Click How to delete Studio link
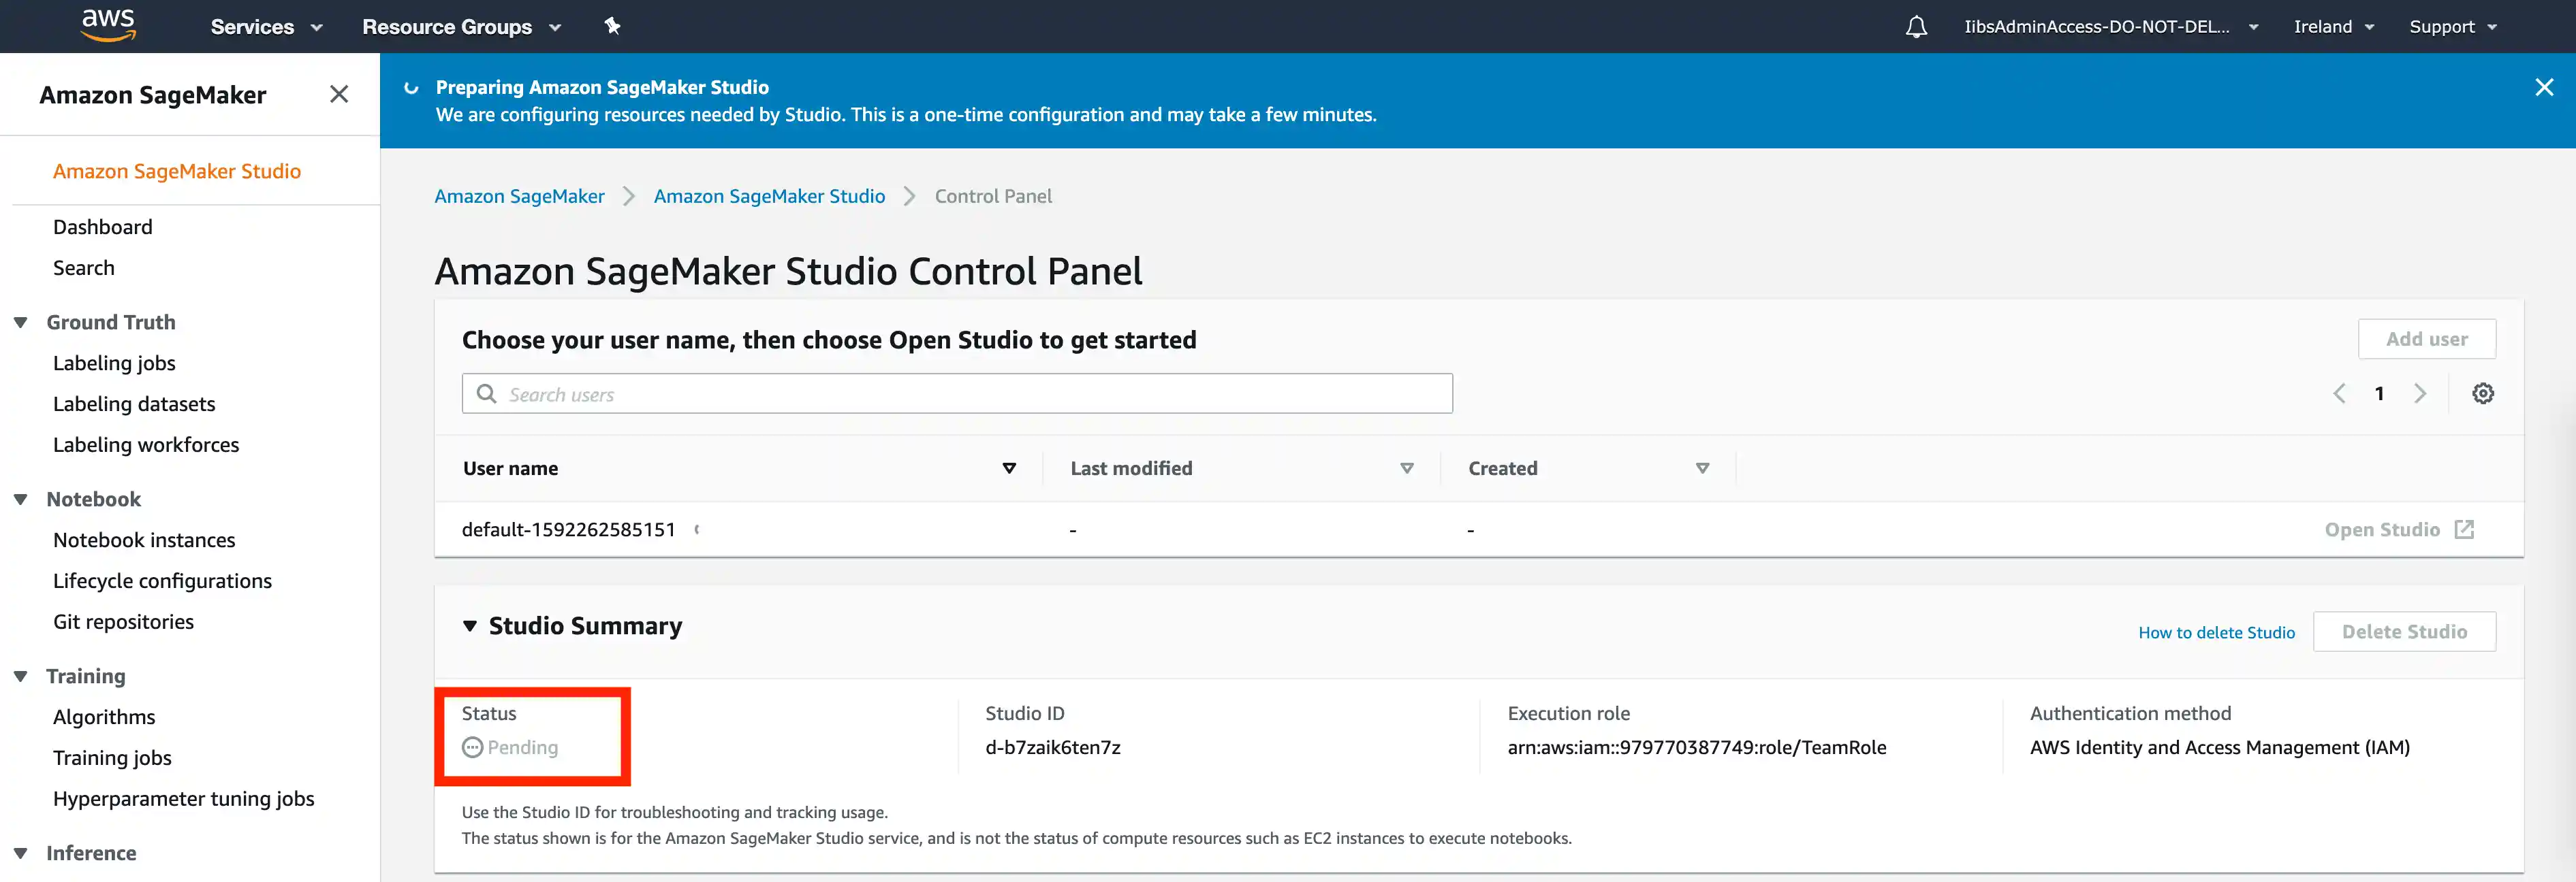This screenshot has height=882, width=2576. click(x=2216, y=632)
